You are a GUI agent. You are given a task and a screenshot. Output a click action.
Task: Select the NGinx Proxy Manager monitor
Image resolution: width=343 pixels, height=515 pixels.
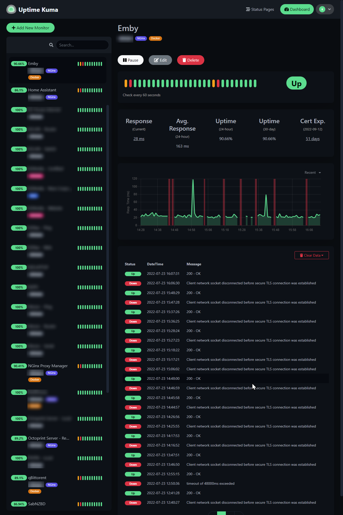coord(58,372)
